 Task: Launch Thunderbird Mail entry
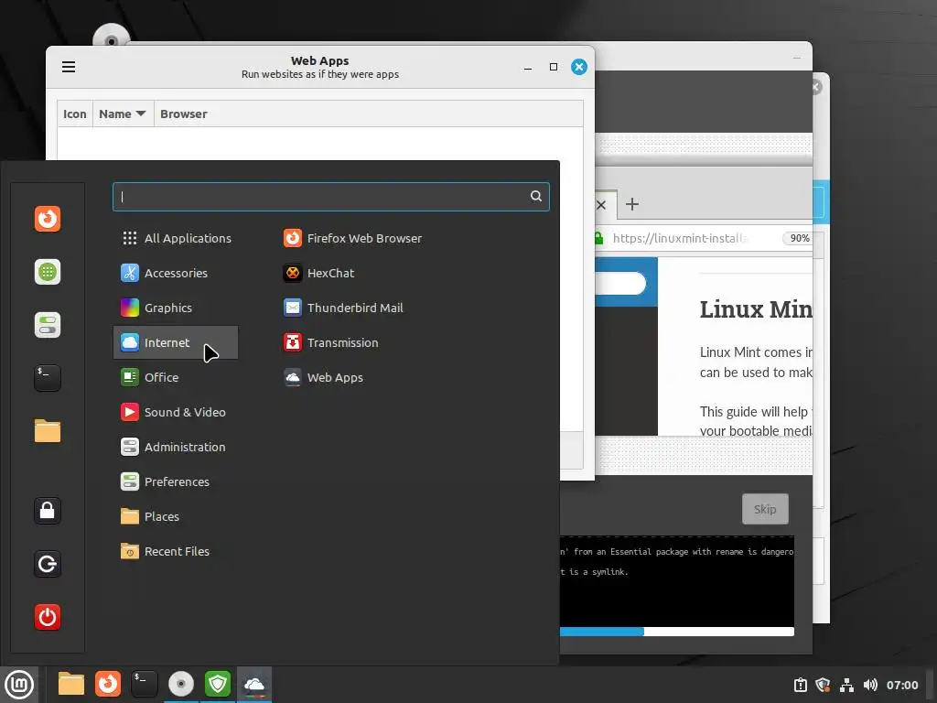[x=343, y=308]
